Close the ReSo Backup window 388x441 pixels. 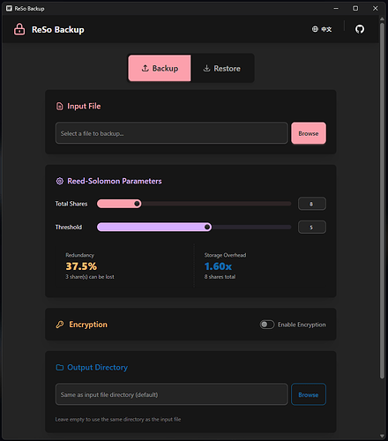tap(375, 8)
